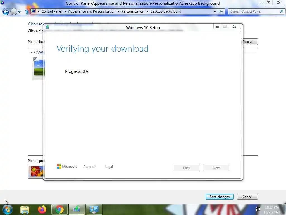Image resolution: width=286 pixels, height=215 pixels.
Task: Click the Clear all button
Action: coord(250,42)
